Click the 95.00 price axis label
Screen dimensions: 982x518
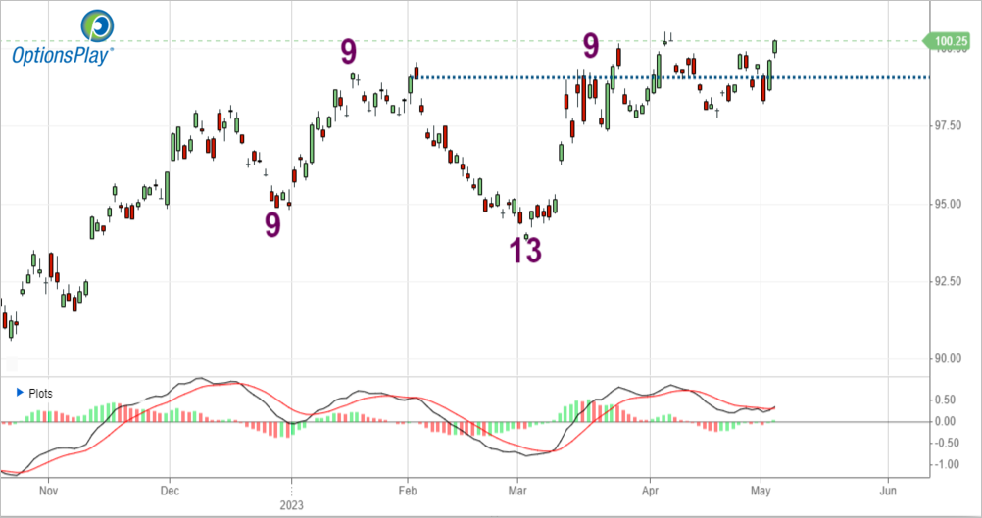tap(947, 204)
